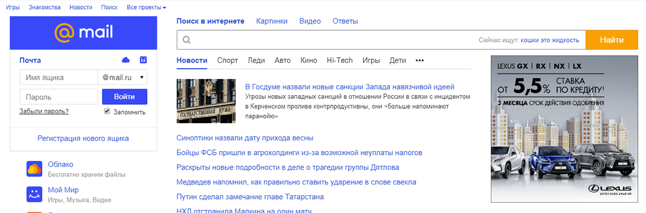Image resolution: width=646 pixels, height=213 pixels.
Task: Focus the Пароль password field
Action: (x=59, y=97)
